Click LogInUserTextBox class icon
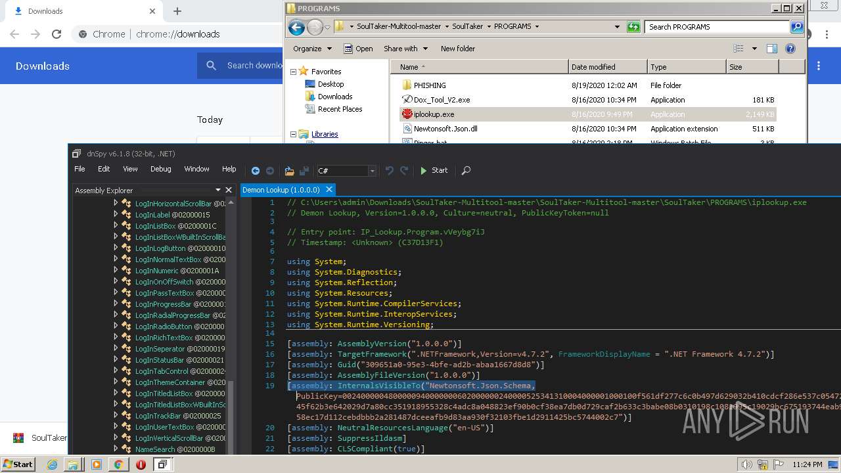 [127, 427]
